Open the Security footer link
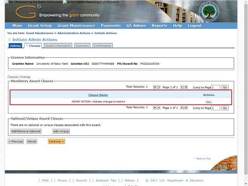Screen dimensions: 248x186 [x=81, y=181]
